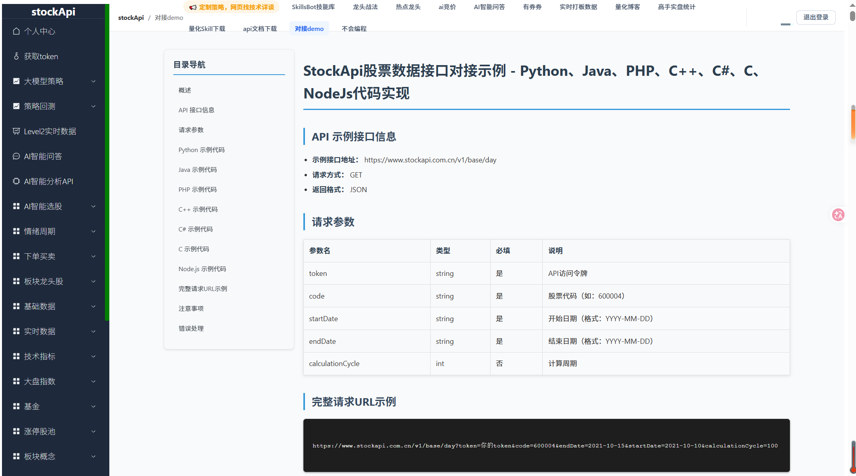Click the token cell in the parameters table
The width and height of the screenshot is (856, 476).
(367, 274)
